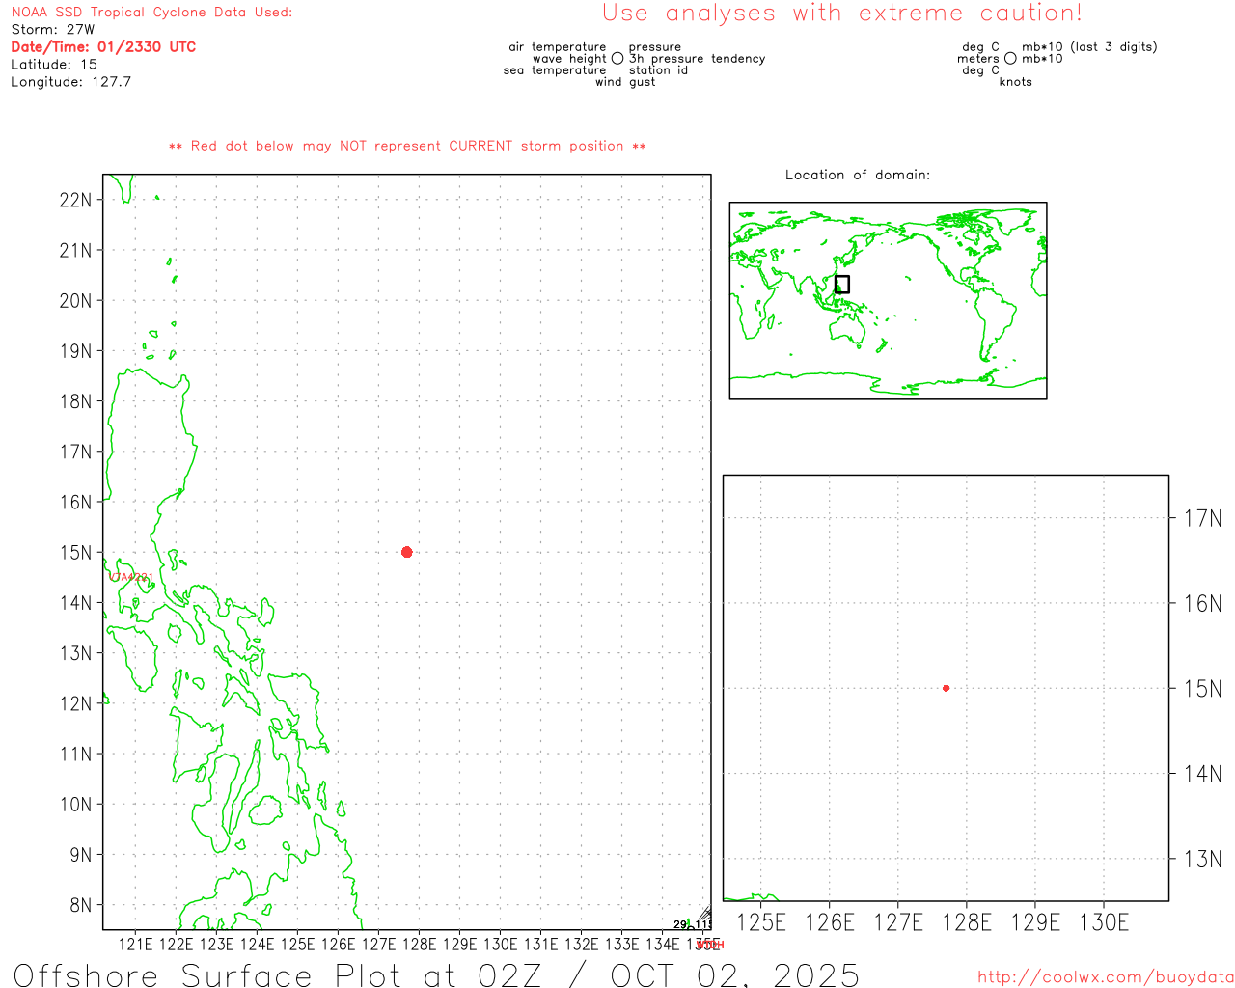This screenshot has height=988, width=1235.
Task: Click the 'Location of domain:' caption
Action: tap(857, 175)
